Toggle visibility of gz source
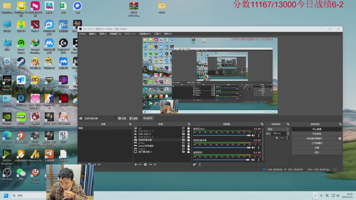 click(x=183, y=128)
